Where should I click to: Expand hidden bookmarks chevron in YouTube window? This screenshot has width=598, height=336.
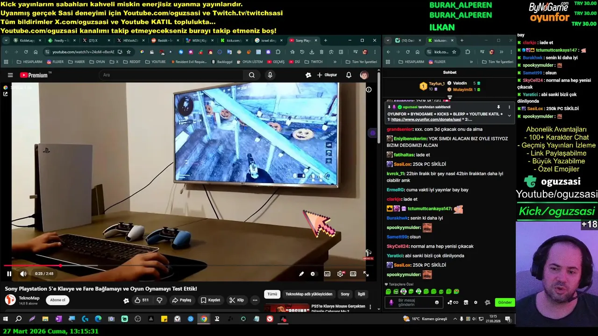tap(335, 62)
